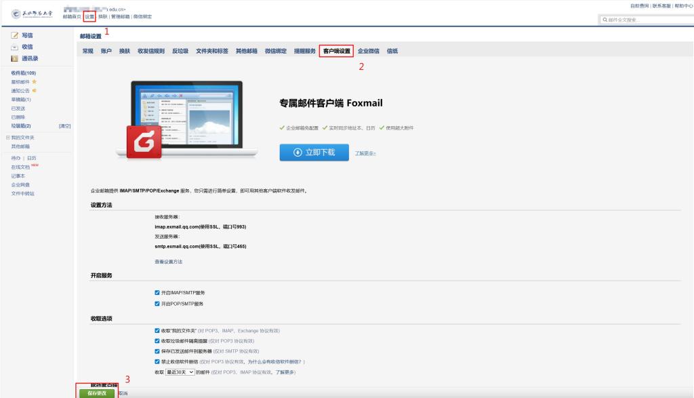Click the 设置 top link
The width and height of the screenshot is (694, 398).
[89, 17]
